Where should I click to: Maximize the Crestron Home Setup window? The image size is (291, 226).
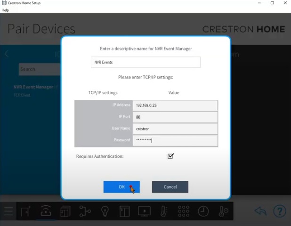[272, 3]
